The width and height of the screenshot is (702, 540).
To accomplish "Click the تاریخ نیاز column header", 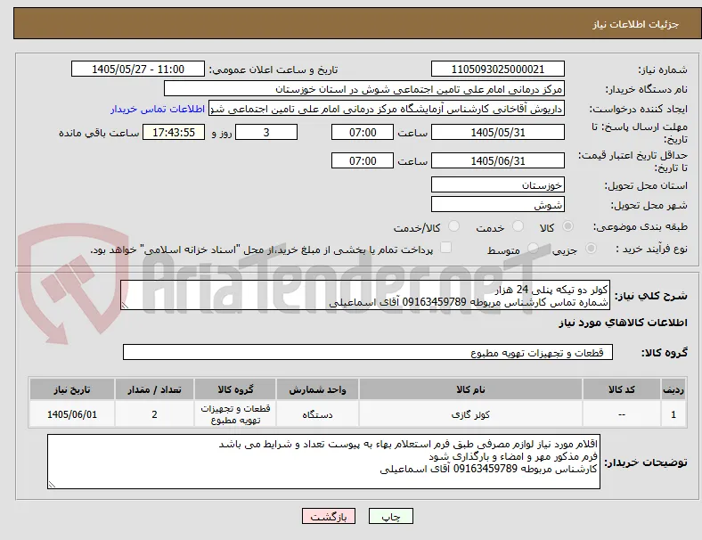I will (72, 389).
